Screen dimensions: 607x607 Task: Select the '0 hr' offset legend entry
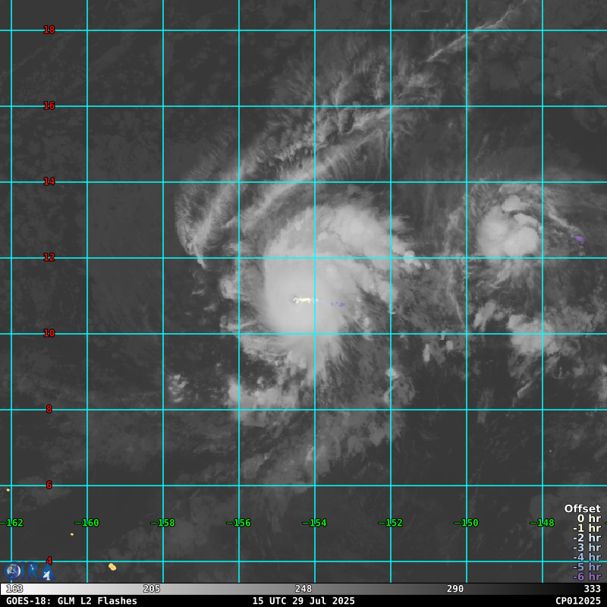coord(588,519)
